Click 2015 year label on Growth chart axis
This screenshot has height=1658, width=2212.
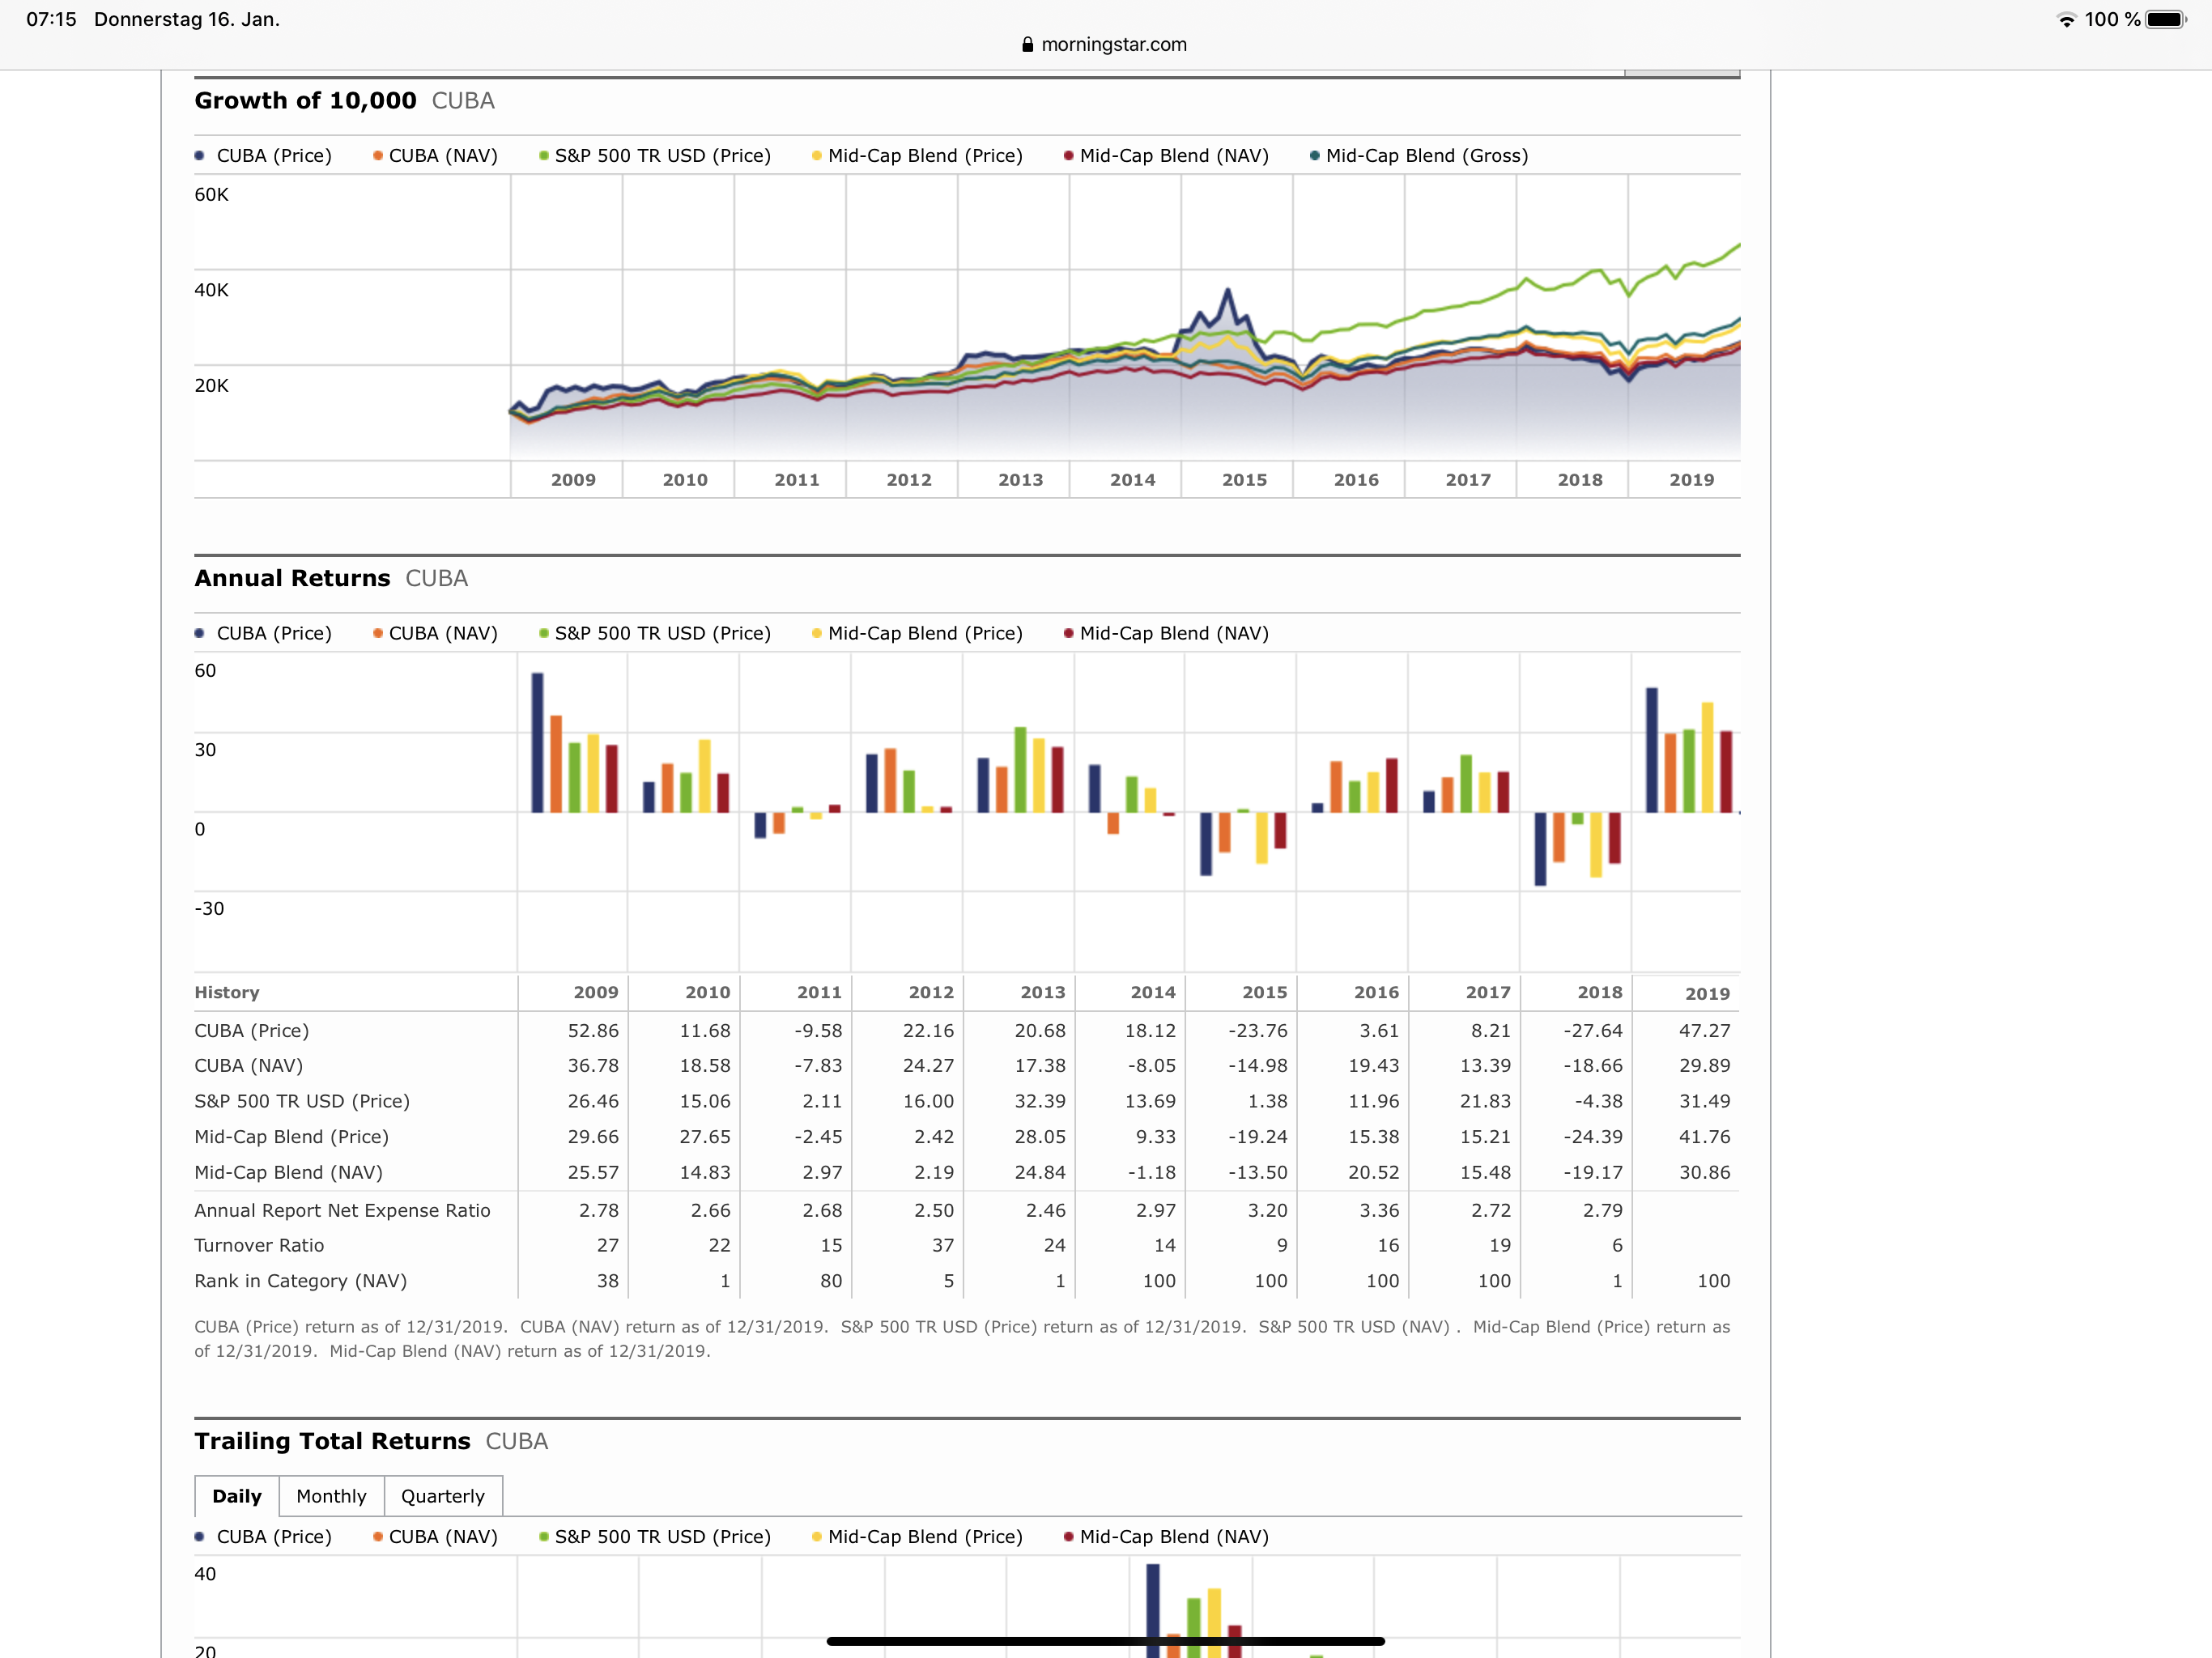[1244, 480]
